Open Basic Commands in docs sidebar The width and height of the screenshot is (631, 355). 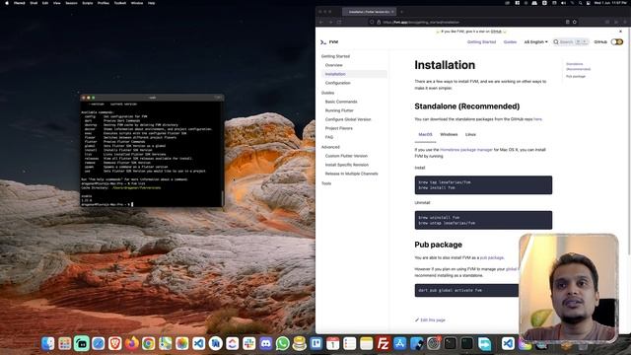tap(341, 102)
